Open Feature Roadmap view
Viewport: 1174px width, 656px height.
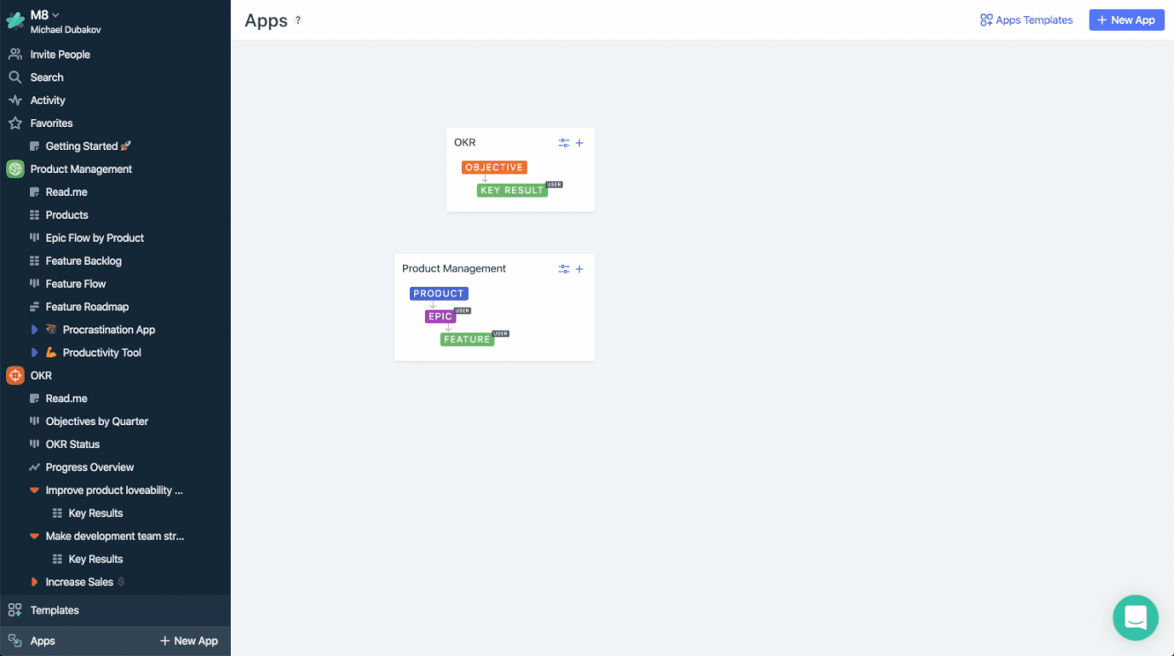click(x=87, y=307)
